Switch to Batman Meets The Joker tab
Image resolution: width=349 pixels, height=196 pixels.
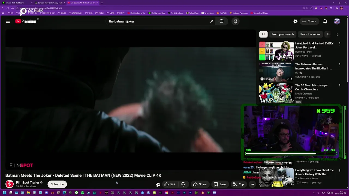[83, 3]
